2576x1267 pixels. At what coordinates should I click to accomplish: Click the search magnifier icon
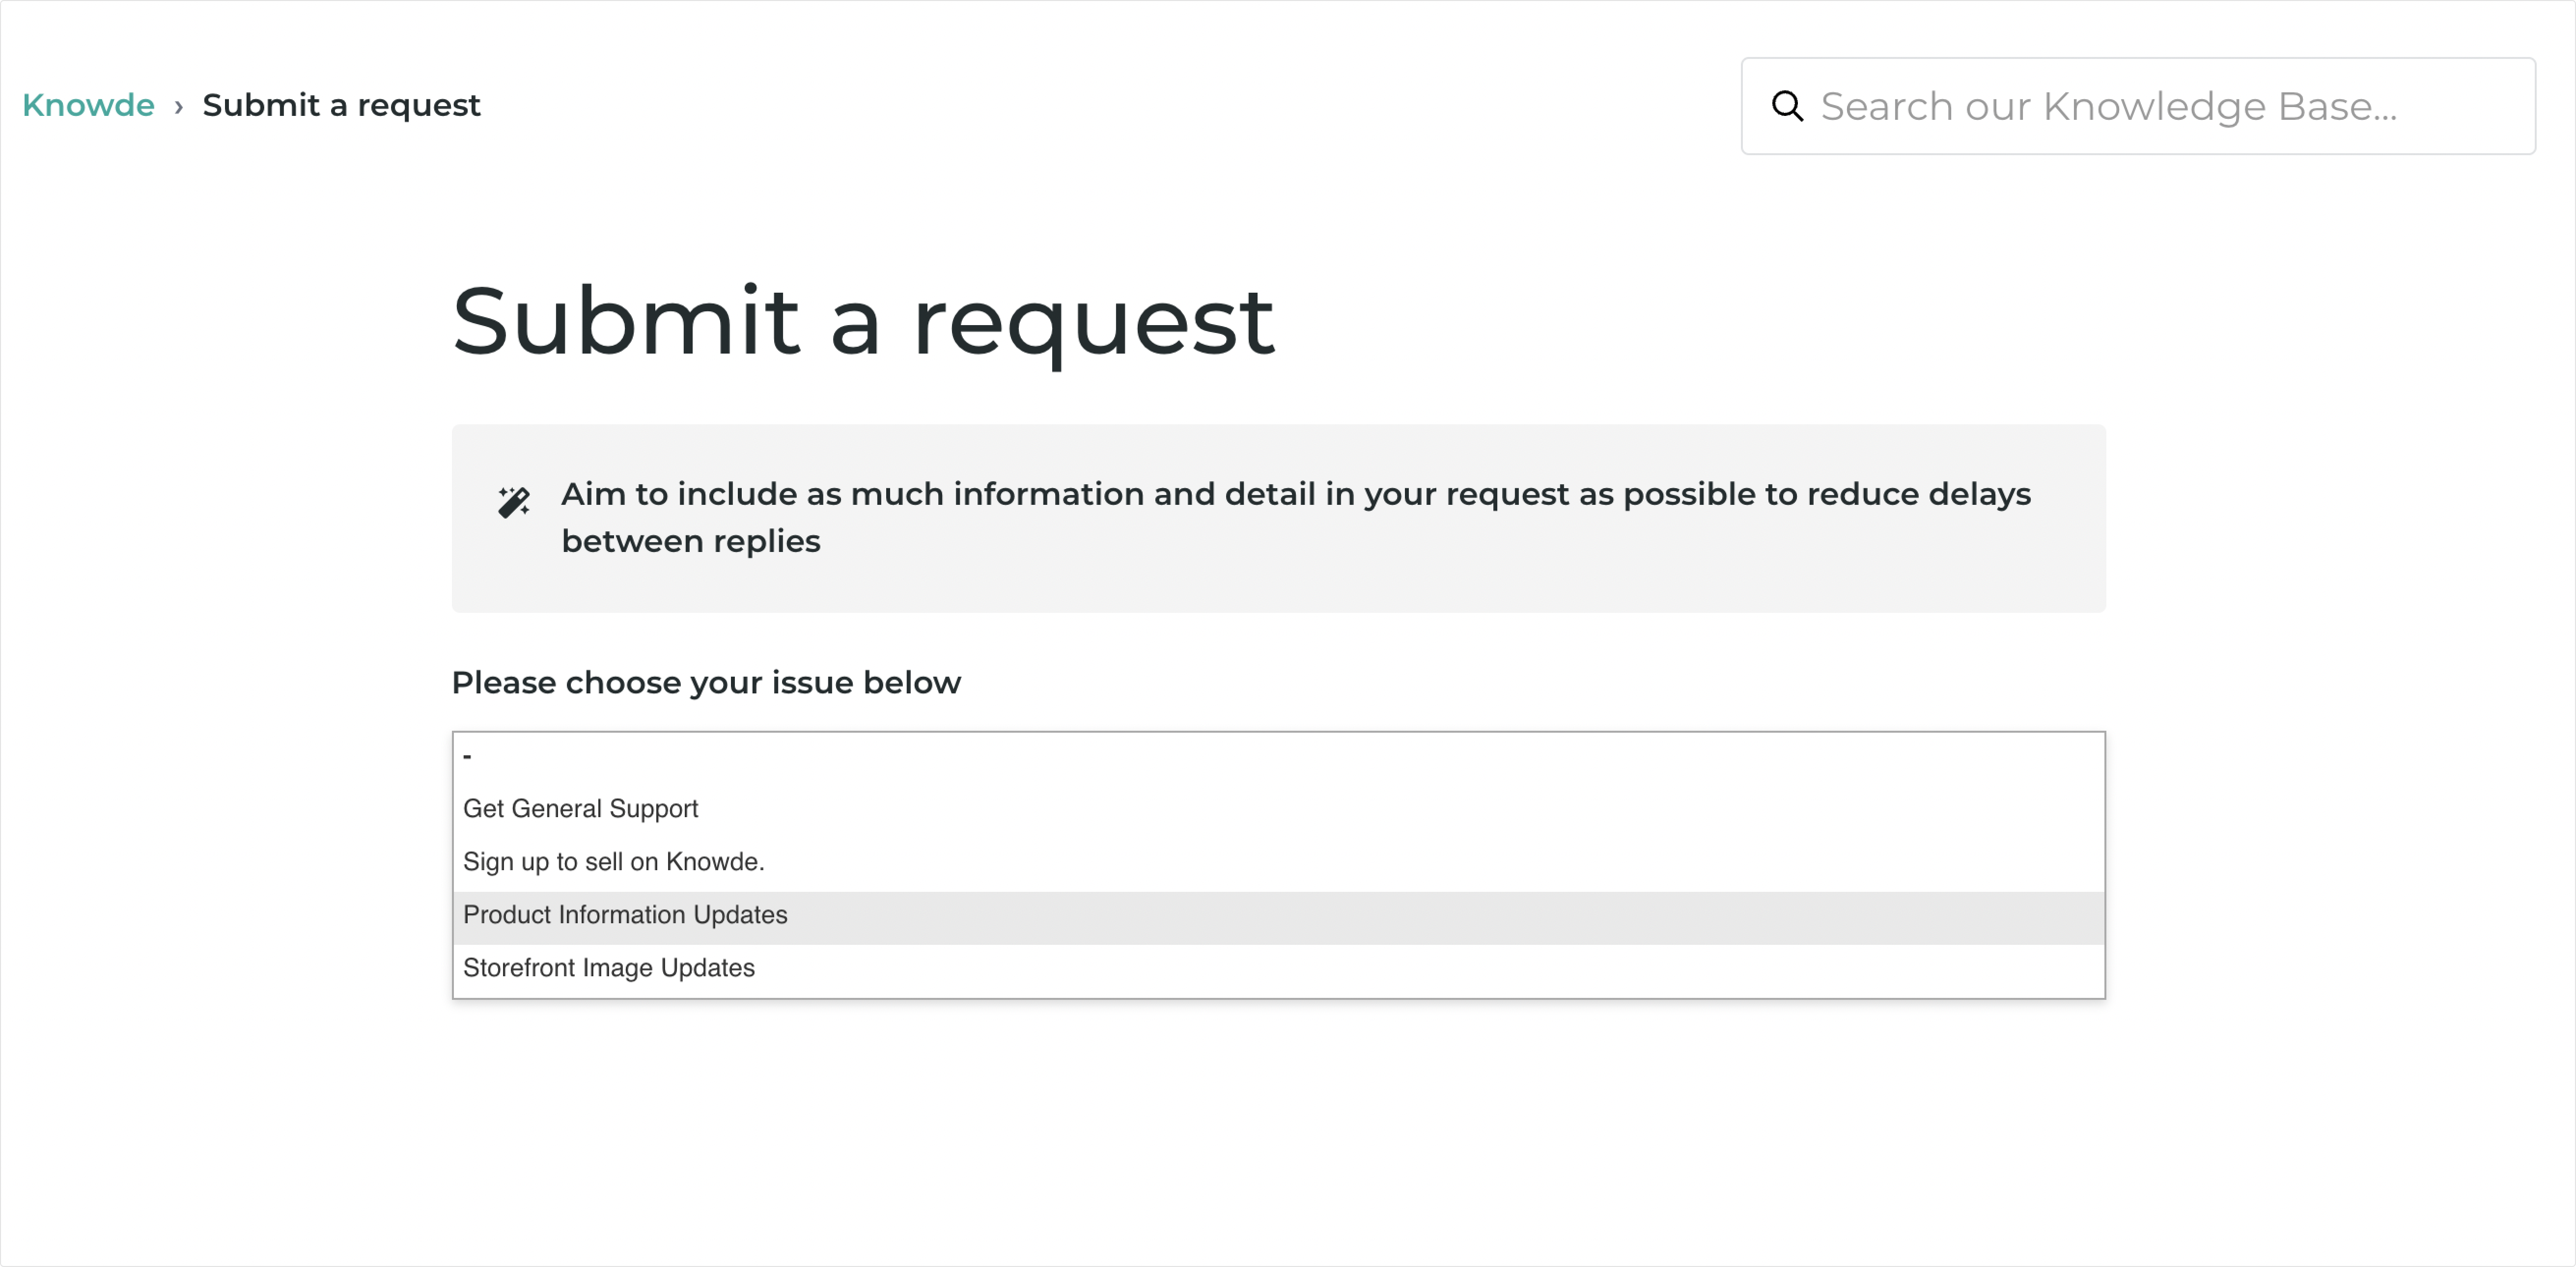[1787, 106]
